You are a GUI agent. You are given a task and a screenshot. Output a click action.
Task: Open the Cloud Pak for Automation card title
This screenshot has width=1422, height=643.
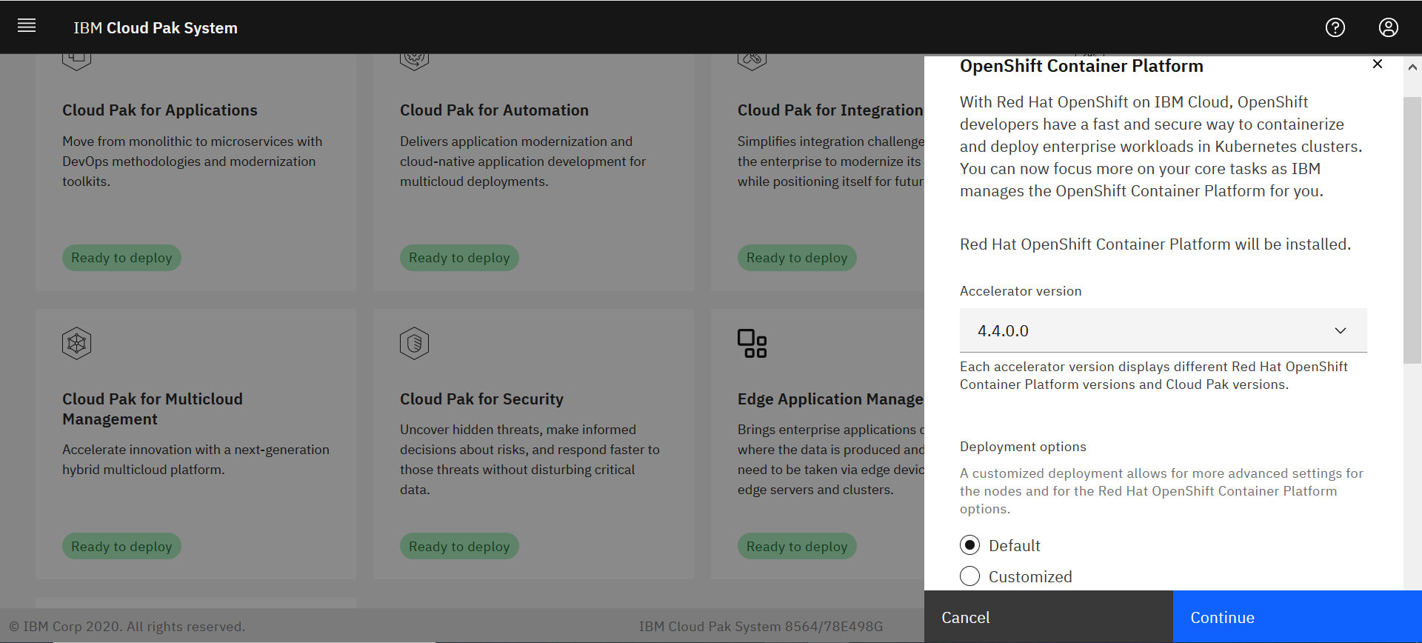tap(494, 110)
